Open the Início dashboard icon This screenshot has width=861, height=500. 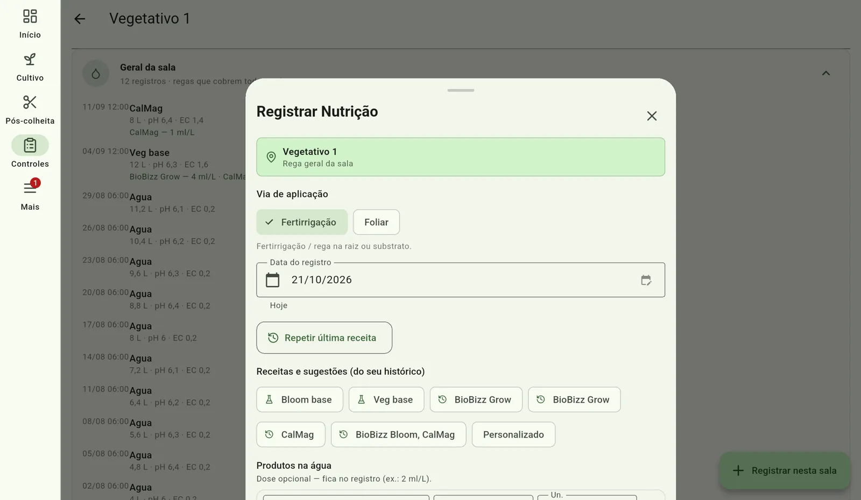click(x=30, y=17)
